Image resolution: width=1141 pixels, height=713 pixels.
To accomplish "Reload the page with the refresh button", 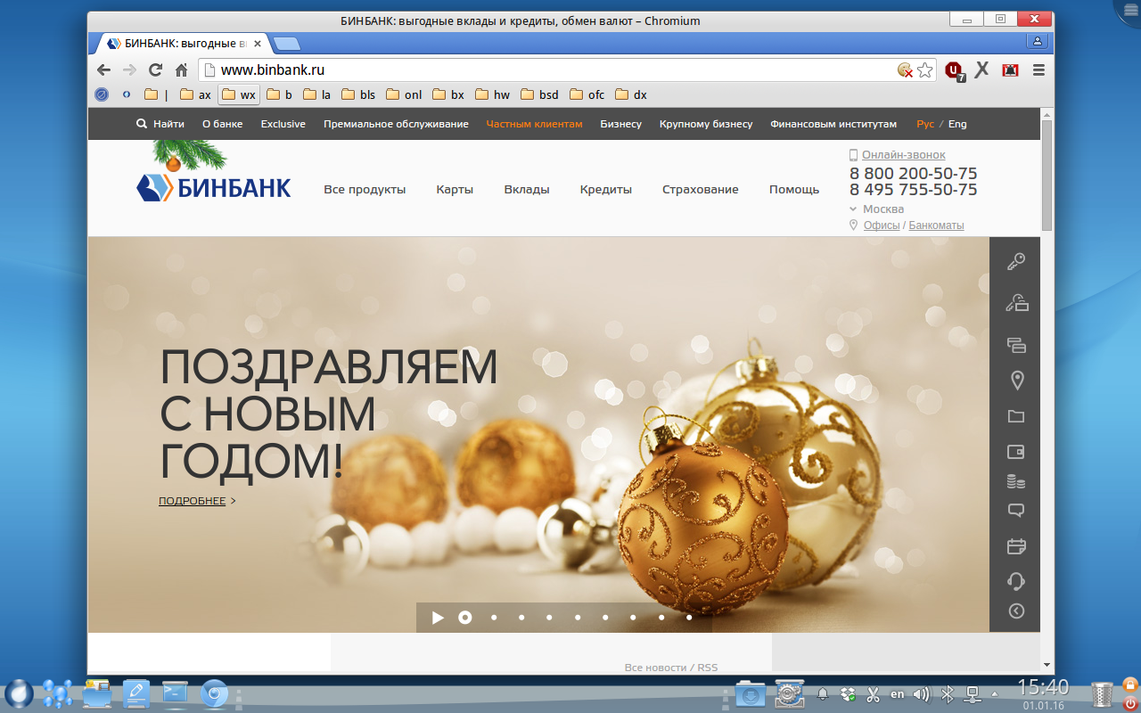I will (155, 70).
